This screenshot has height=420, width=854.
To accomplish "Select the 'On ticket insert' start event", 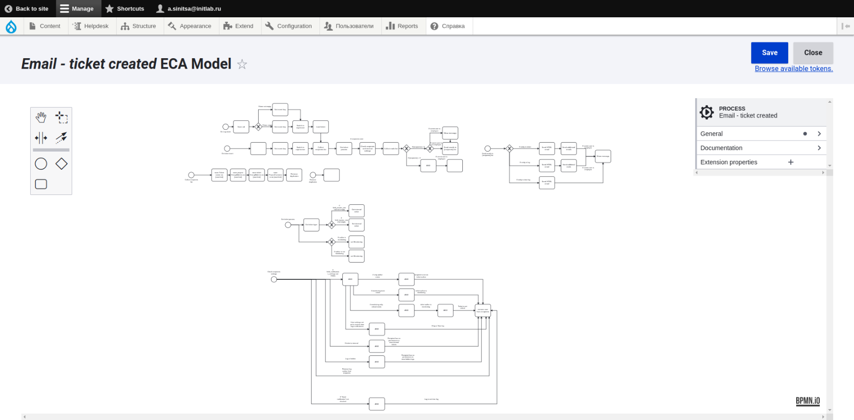I will (x=227, y=149).
